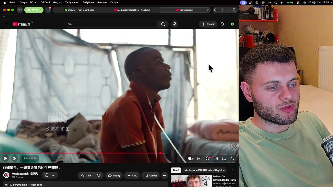Save video with Kaydet button

click(150, 176)
